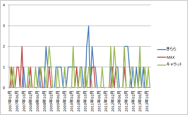The height and width of the screenshot is (115, 188).
Task: Select the 2011年10月 axis label
Action: 106,101
